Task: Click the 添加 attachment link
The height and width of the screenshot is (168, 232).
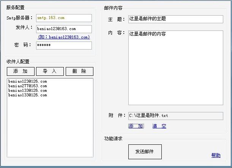Action: (x=136, y=126)
